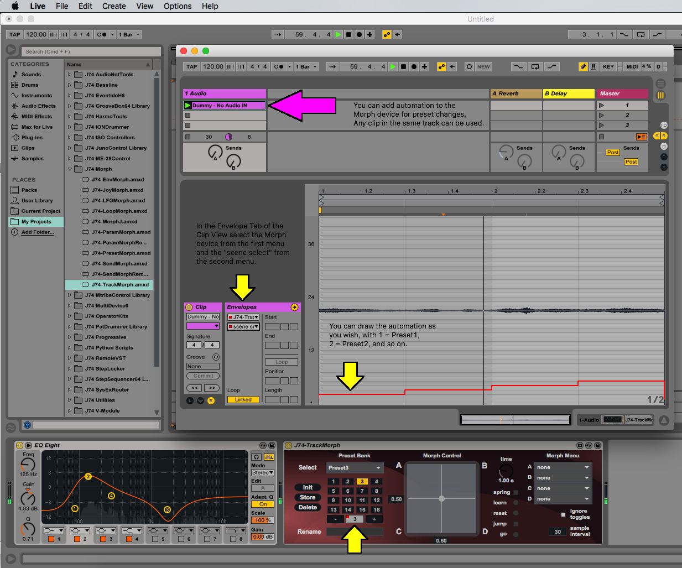Click the overdub plus icon in the front window
682x568 pixels.
tap(424, 67)
